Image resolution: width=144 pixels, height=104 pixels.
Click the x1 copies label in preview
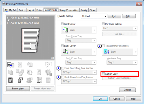53,58
